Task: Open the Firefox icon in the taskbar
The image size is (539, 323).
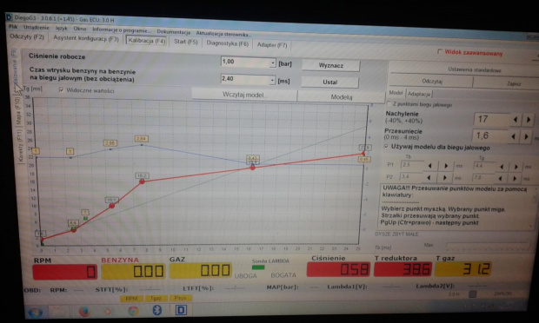Action: point(83,311)
